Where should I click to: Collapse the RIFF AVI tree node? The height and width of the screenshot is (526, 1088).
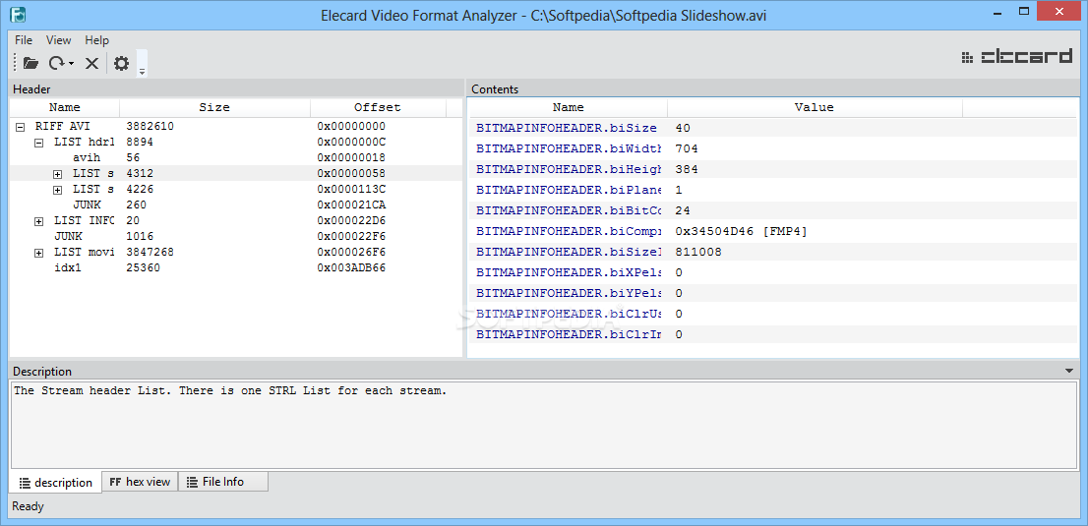20,127
